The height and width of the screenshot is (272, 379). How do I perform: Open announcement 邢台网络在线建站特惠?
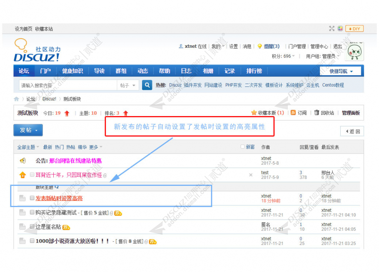(75, 161)
